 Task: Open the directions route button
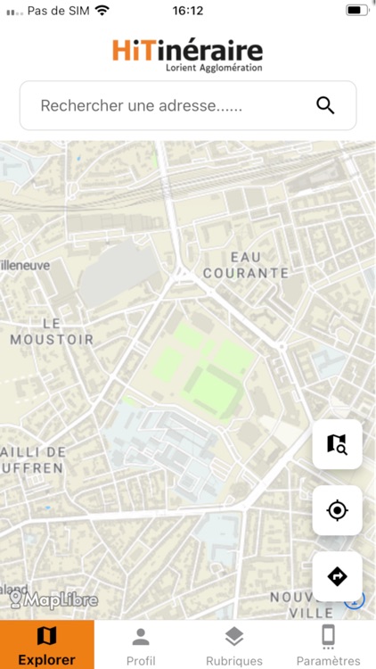pos(337,576)
